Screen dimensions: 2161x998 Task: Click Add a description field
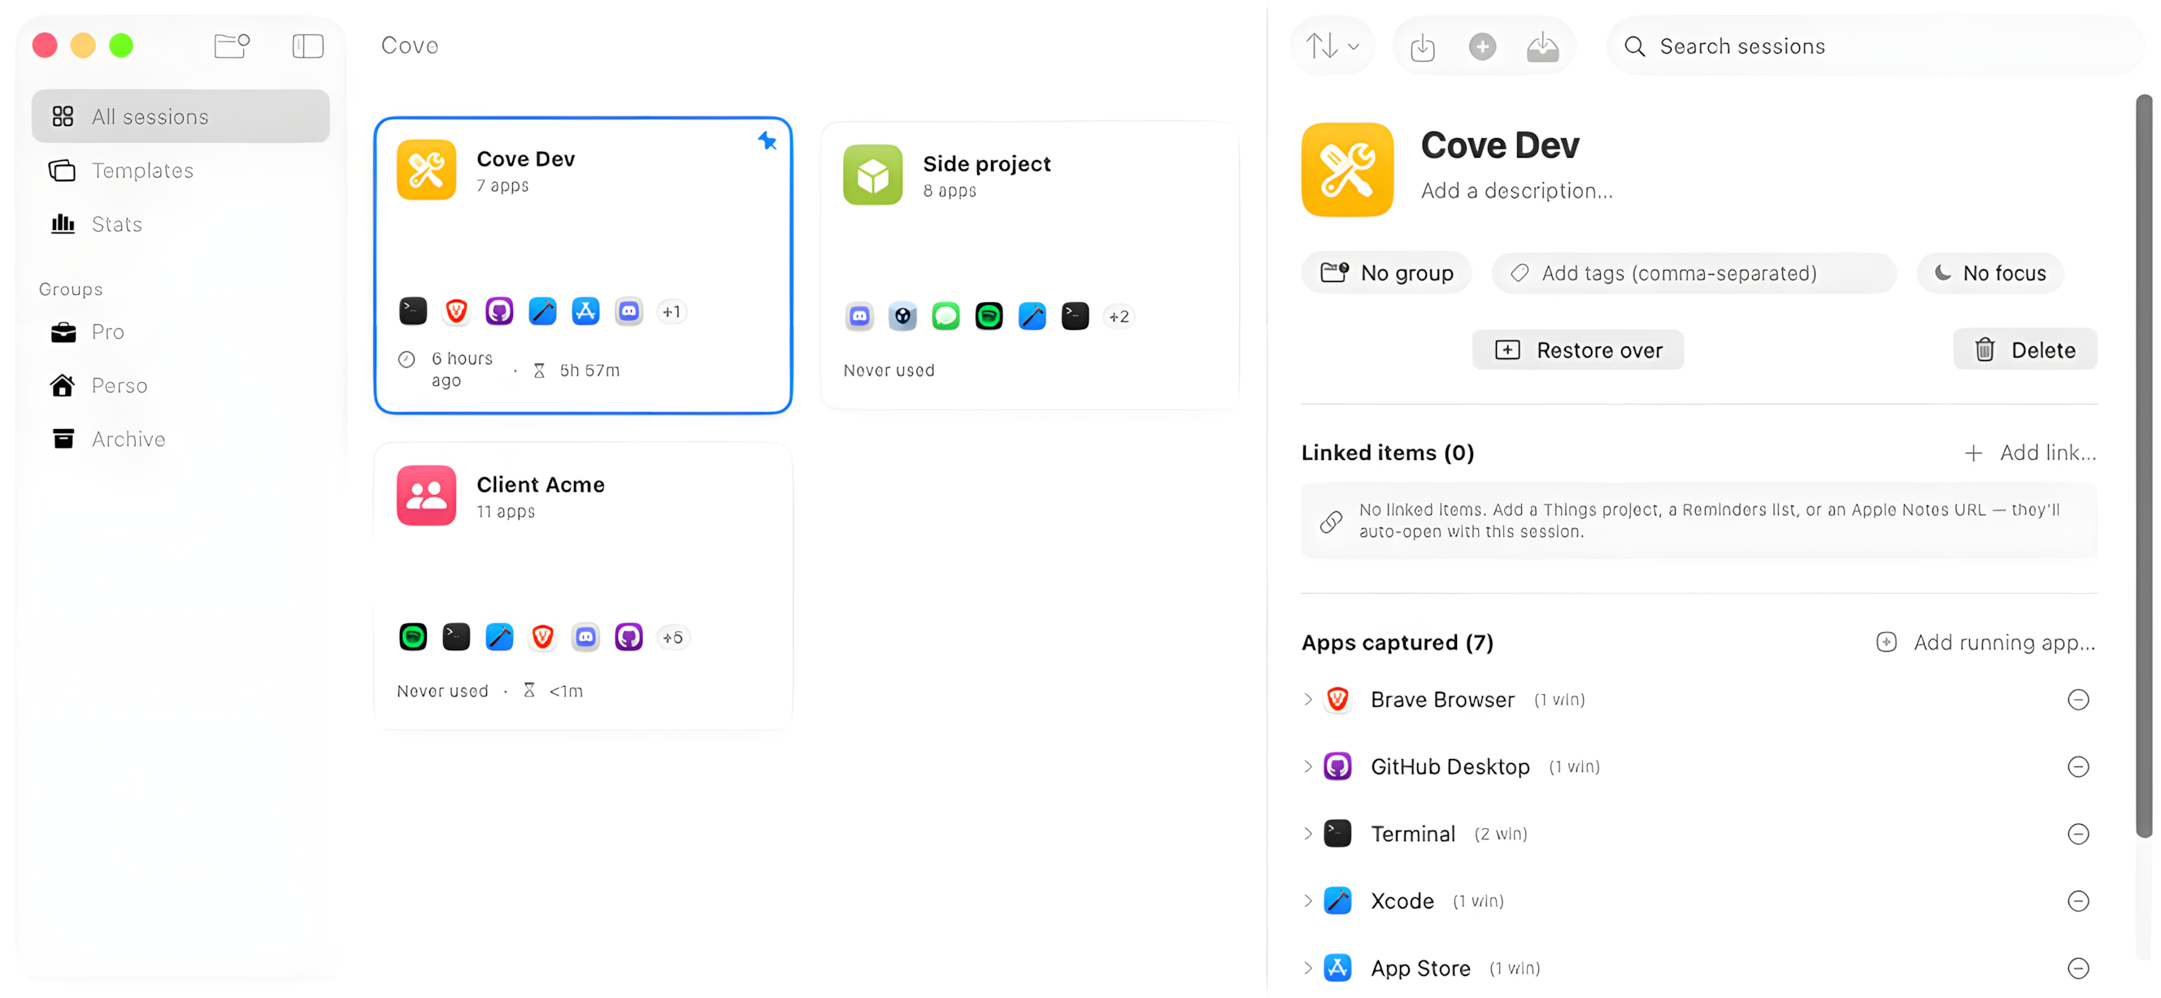(x=1517, y=191)
